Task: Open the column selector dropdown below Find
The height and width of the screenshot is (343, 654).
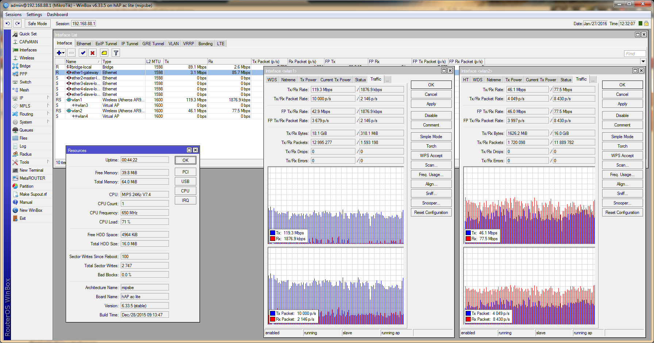Action: tap(643, 61)
